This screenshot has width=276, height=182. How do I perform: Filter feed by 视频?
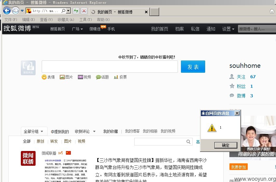tap(82, 141)
